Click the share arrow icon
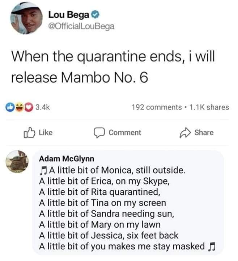Screen dimensions: 238x261 point(187,133)
